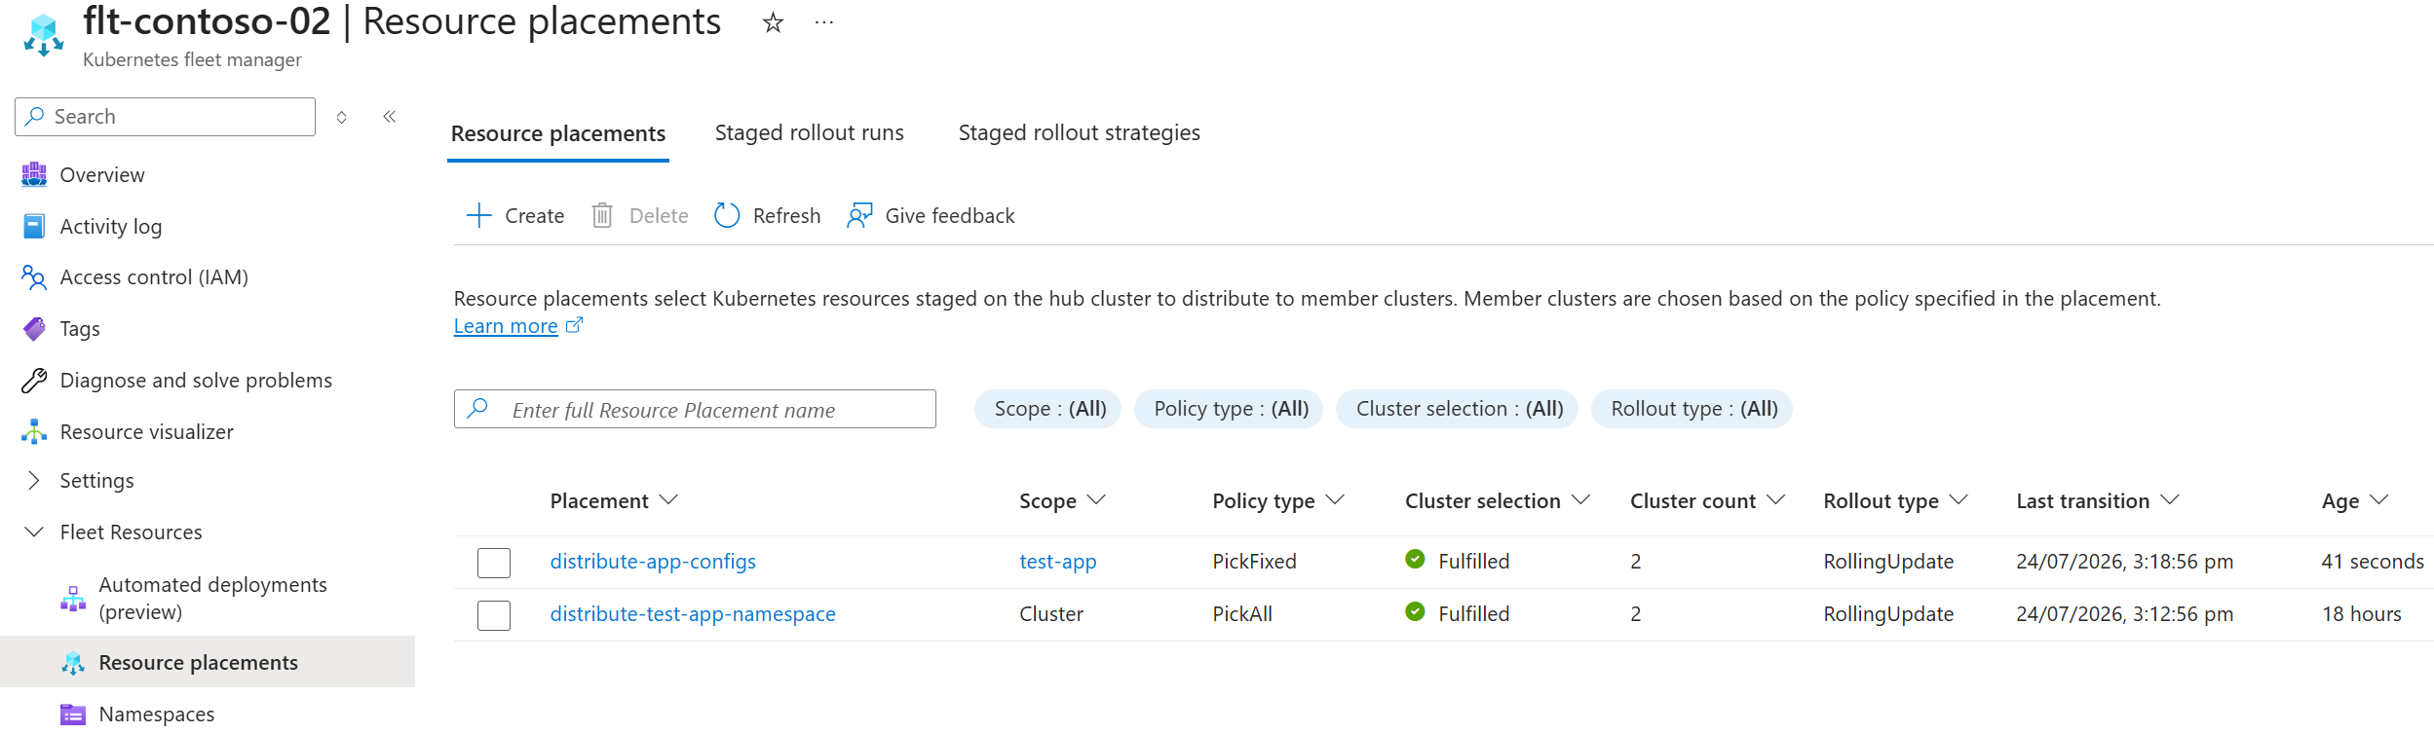Open the Policy type filter pill

click(1230, 409)
